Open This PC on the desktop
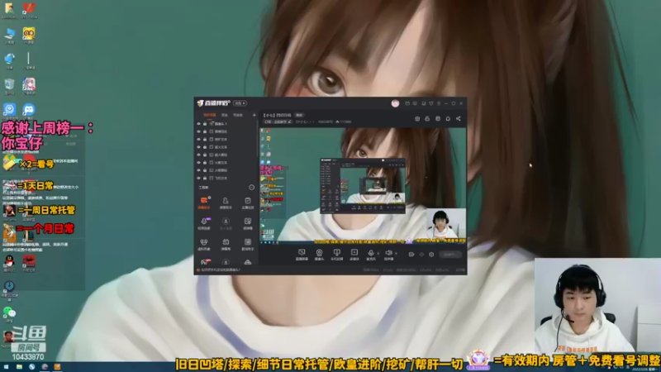This screenshot has width=661, height=372. (x=9, y=36)
